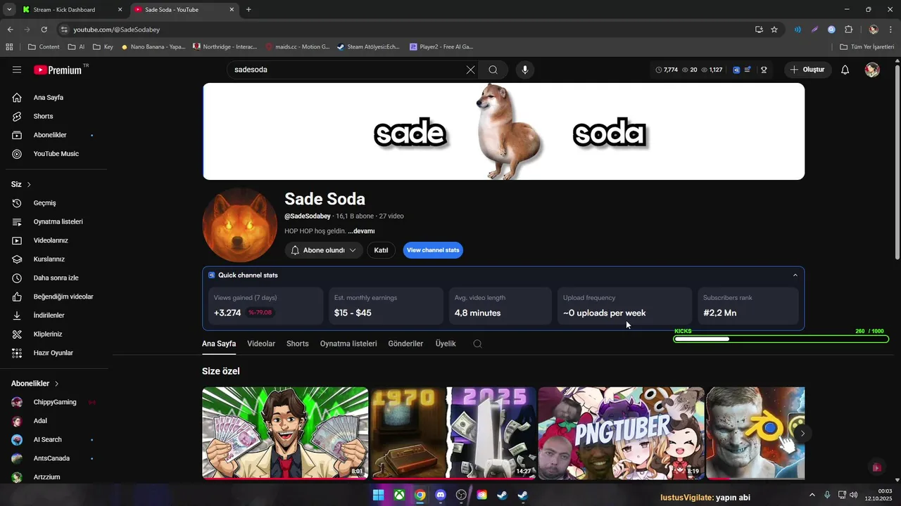Click the install app icon in address bar
Screen dimensions: 901x506
759,30
